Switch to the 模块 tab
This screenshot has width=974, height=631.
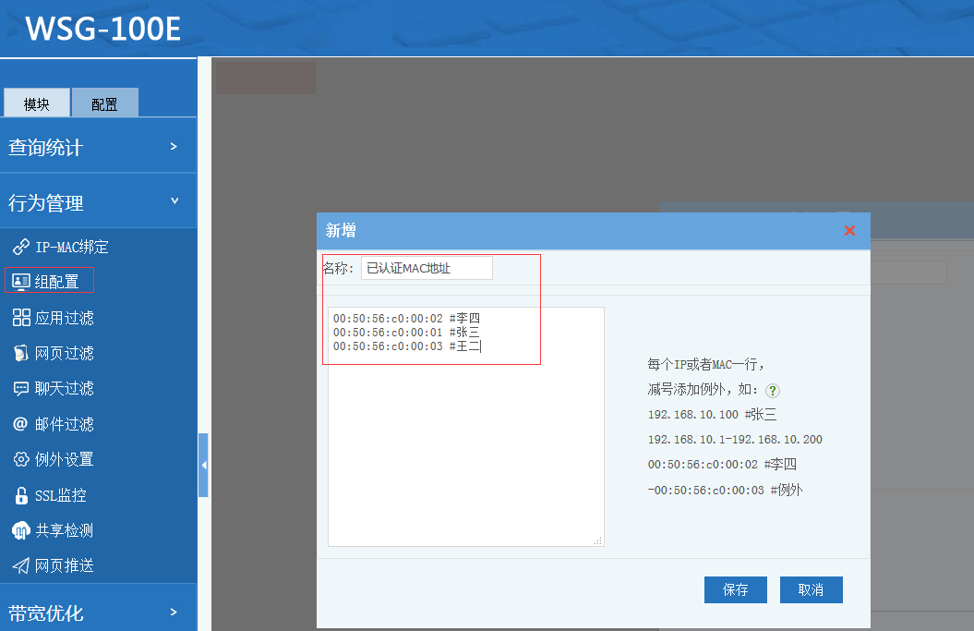(x=37, y=103)
